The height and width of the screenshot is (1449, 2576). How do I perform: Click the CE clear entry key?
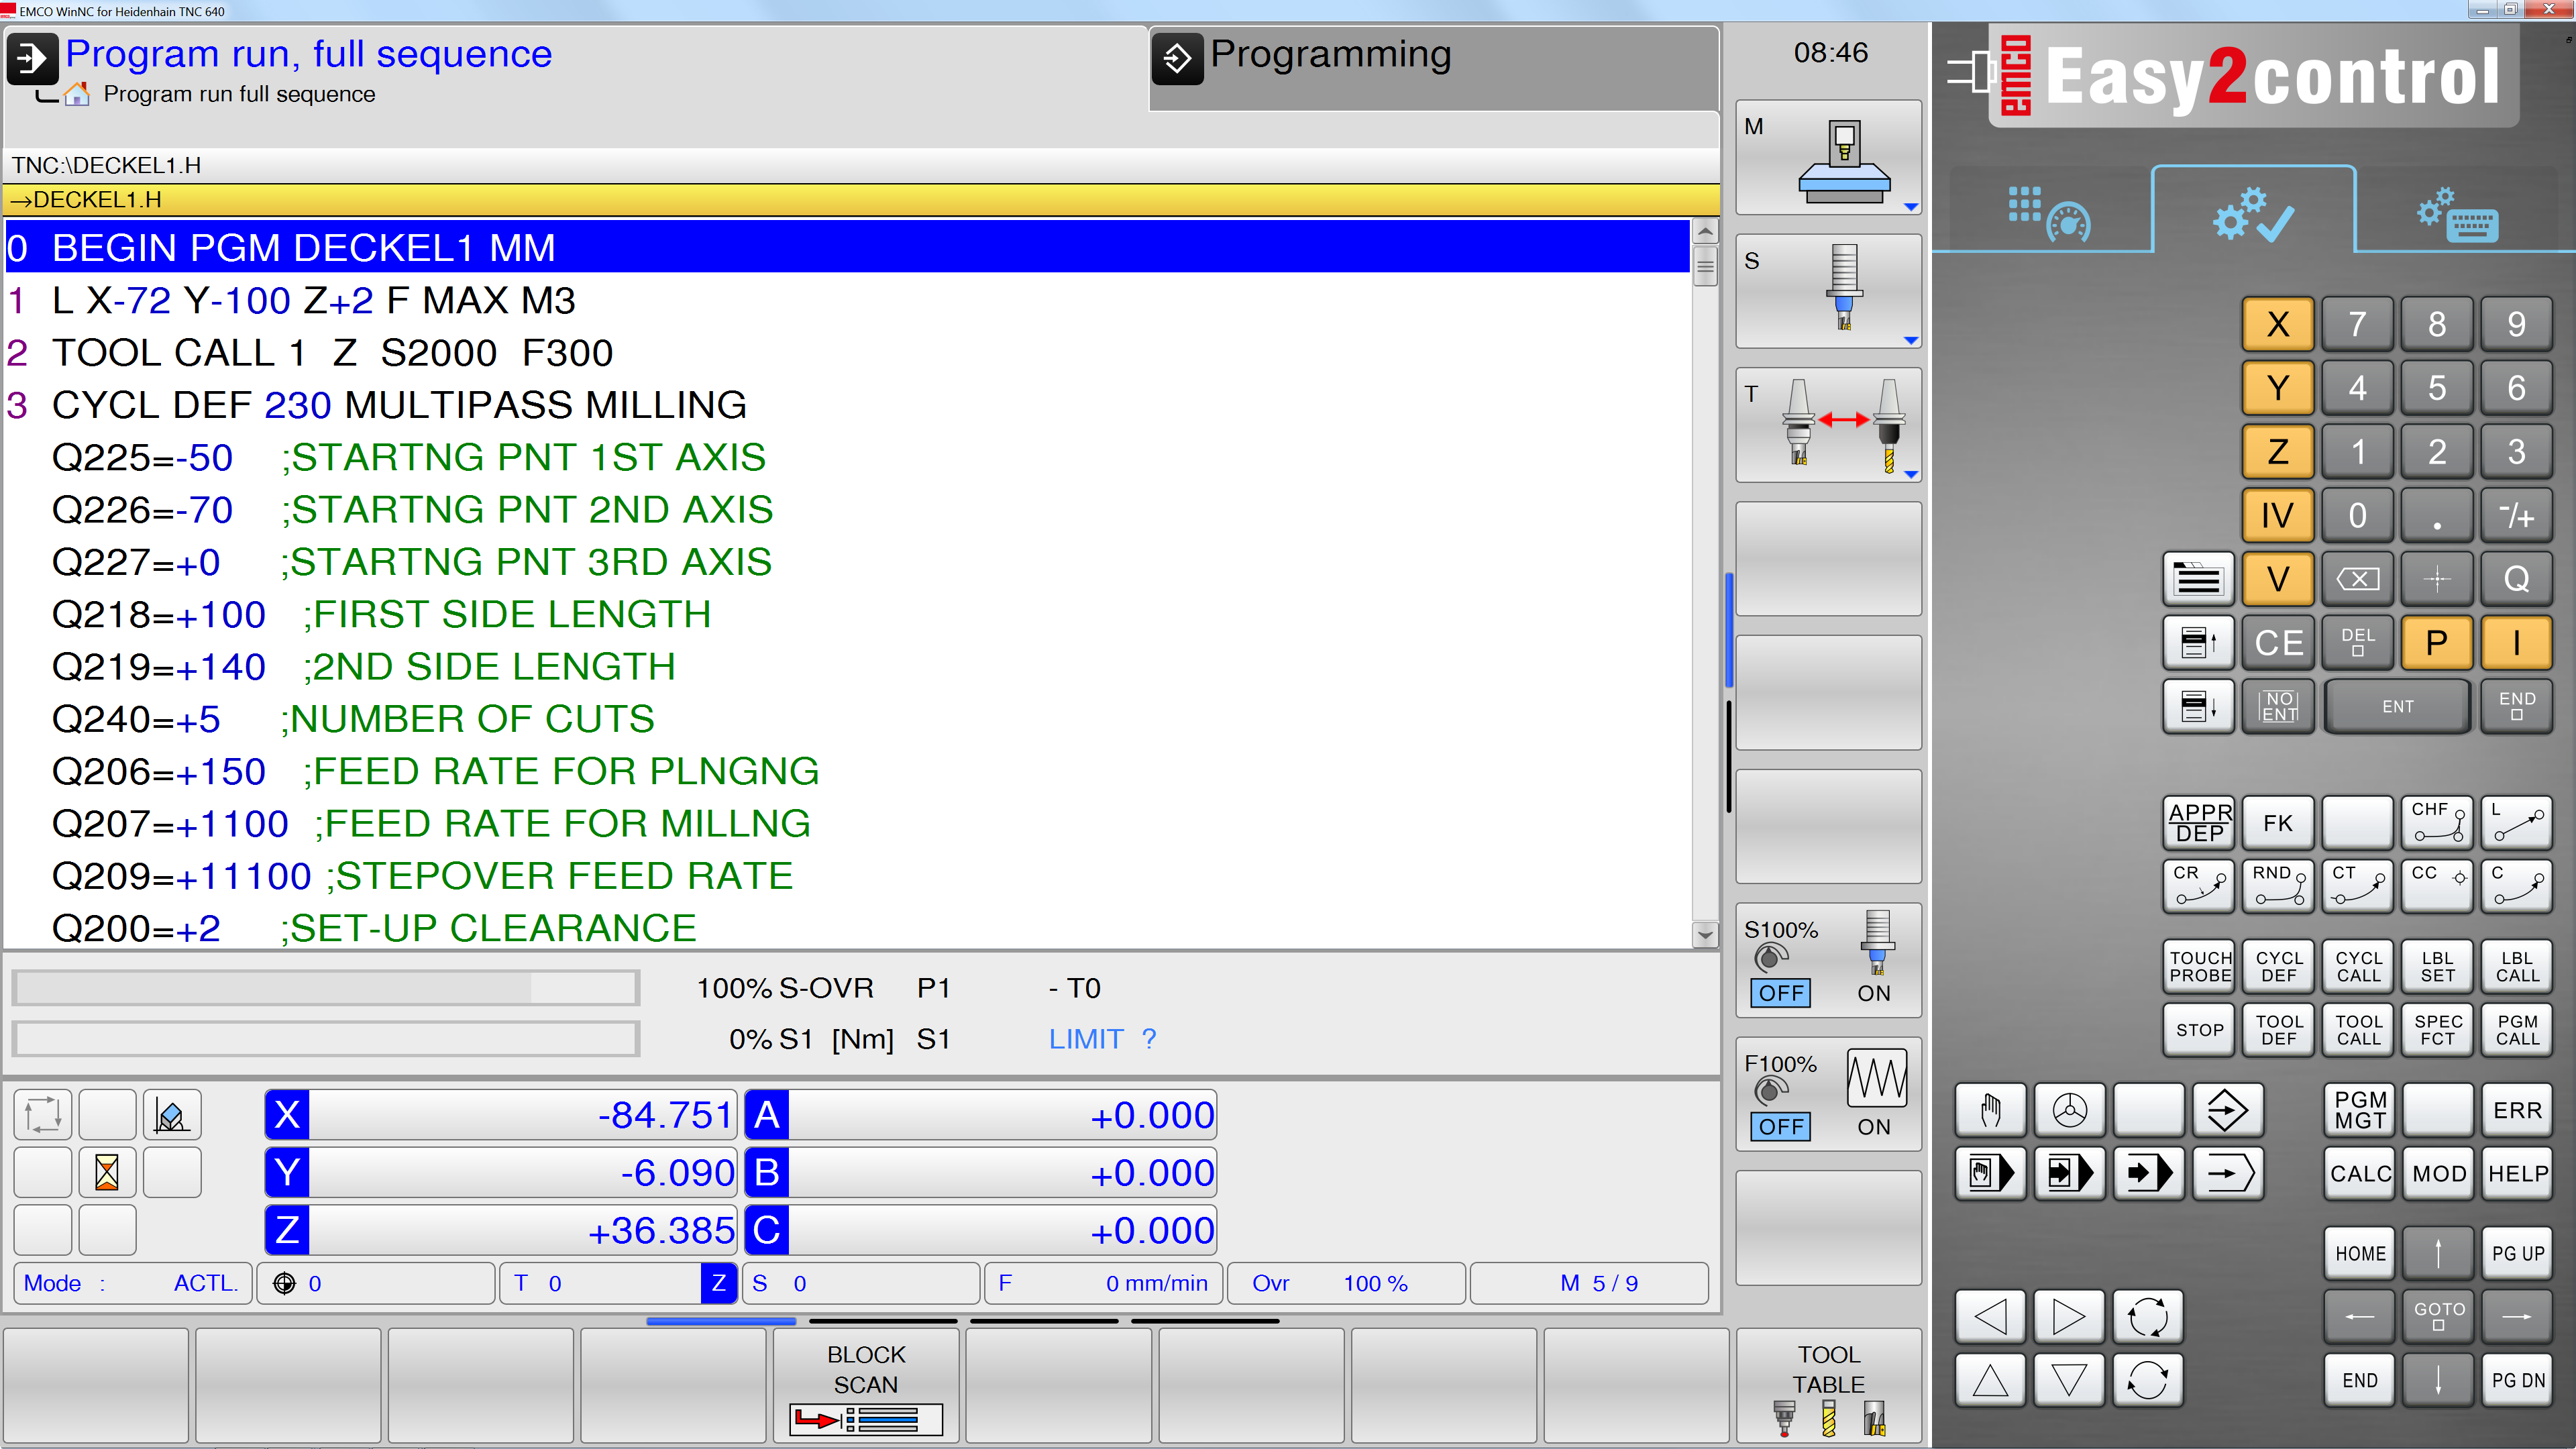click(x=2277, y=643)
